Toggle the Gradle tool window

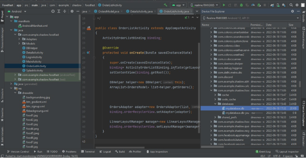tap(304, 16)
